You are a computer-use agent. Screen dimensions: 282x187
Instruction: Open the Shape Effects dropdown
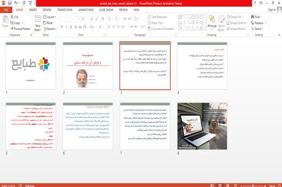(237, 29)
